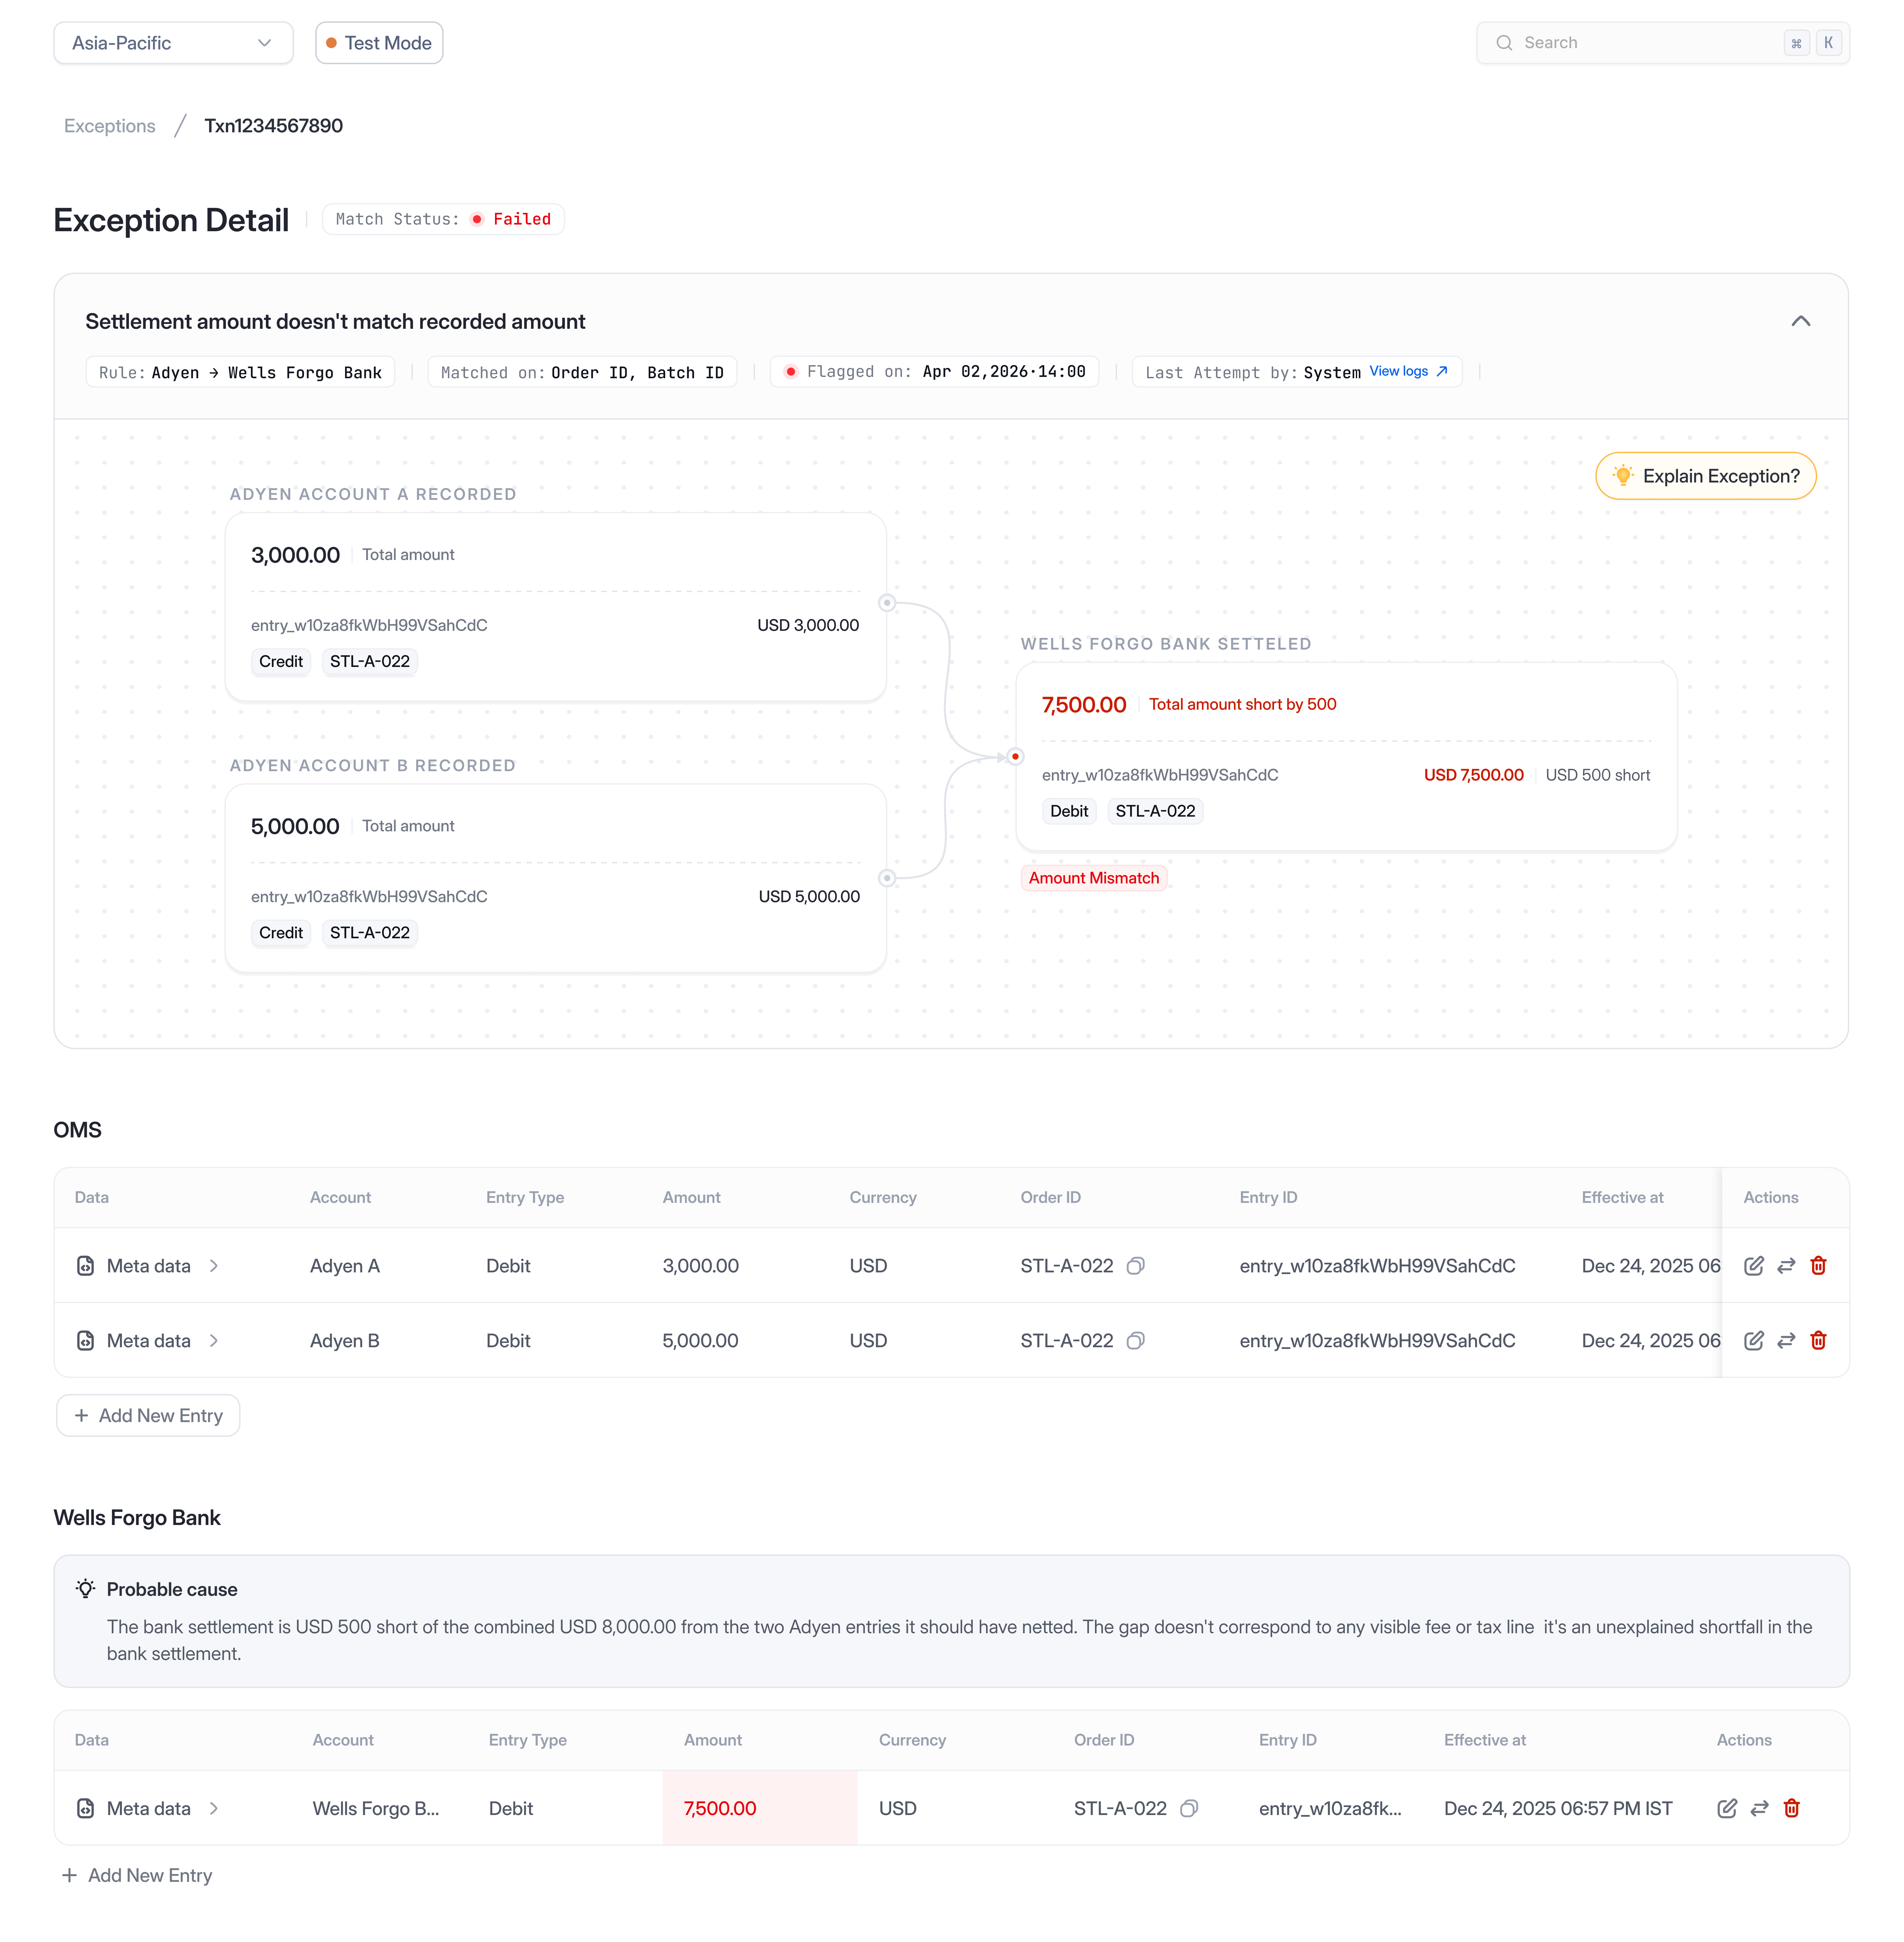1904x1942 pixels.
Task: Delete the Adyen A OMS entry
Action: [1818, 1266]
